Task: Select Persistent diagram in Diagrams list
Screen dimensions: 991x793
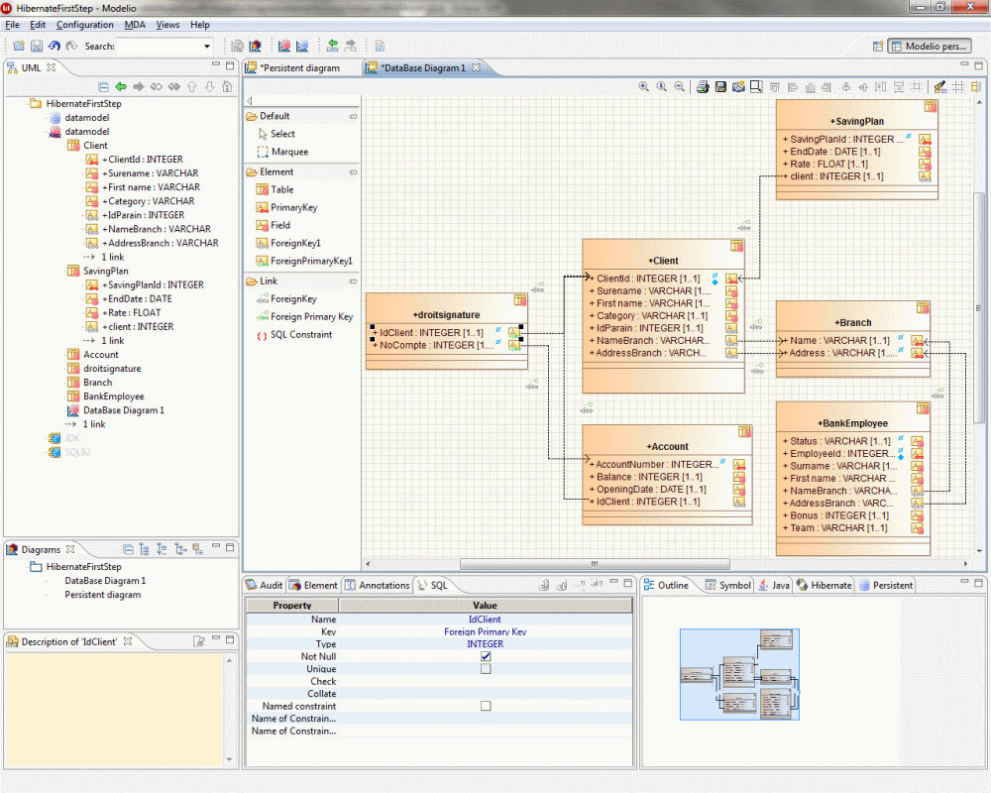Action: click(x=102, y=595)
